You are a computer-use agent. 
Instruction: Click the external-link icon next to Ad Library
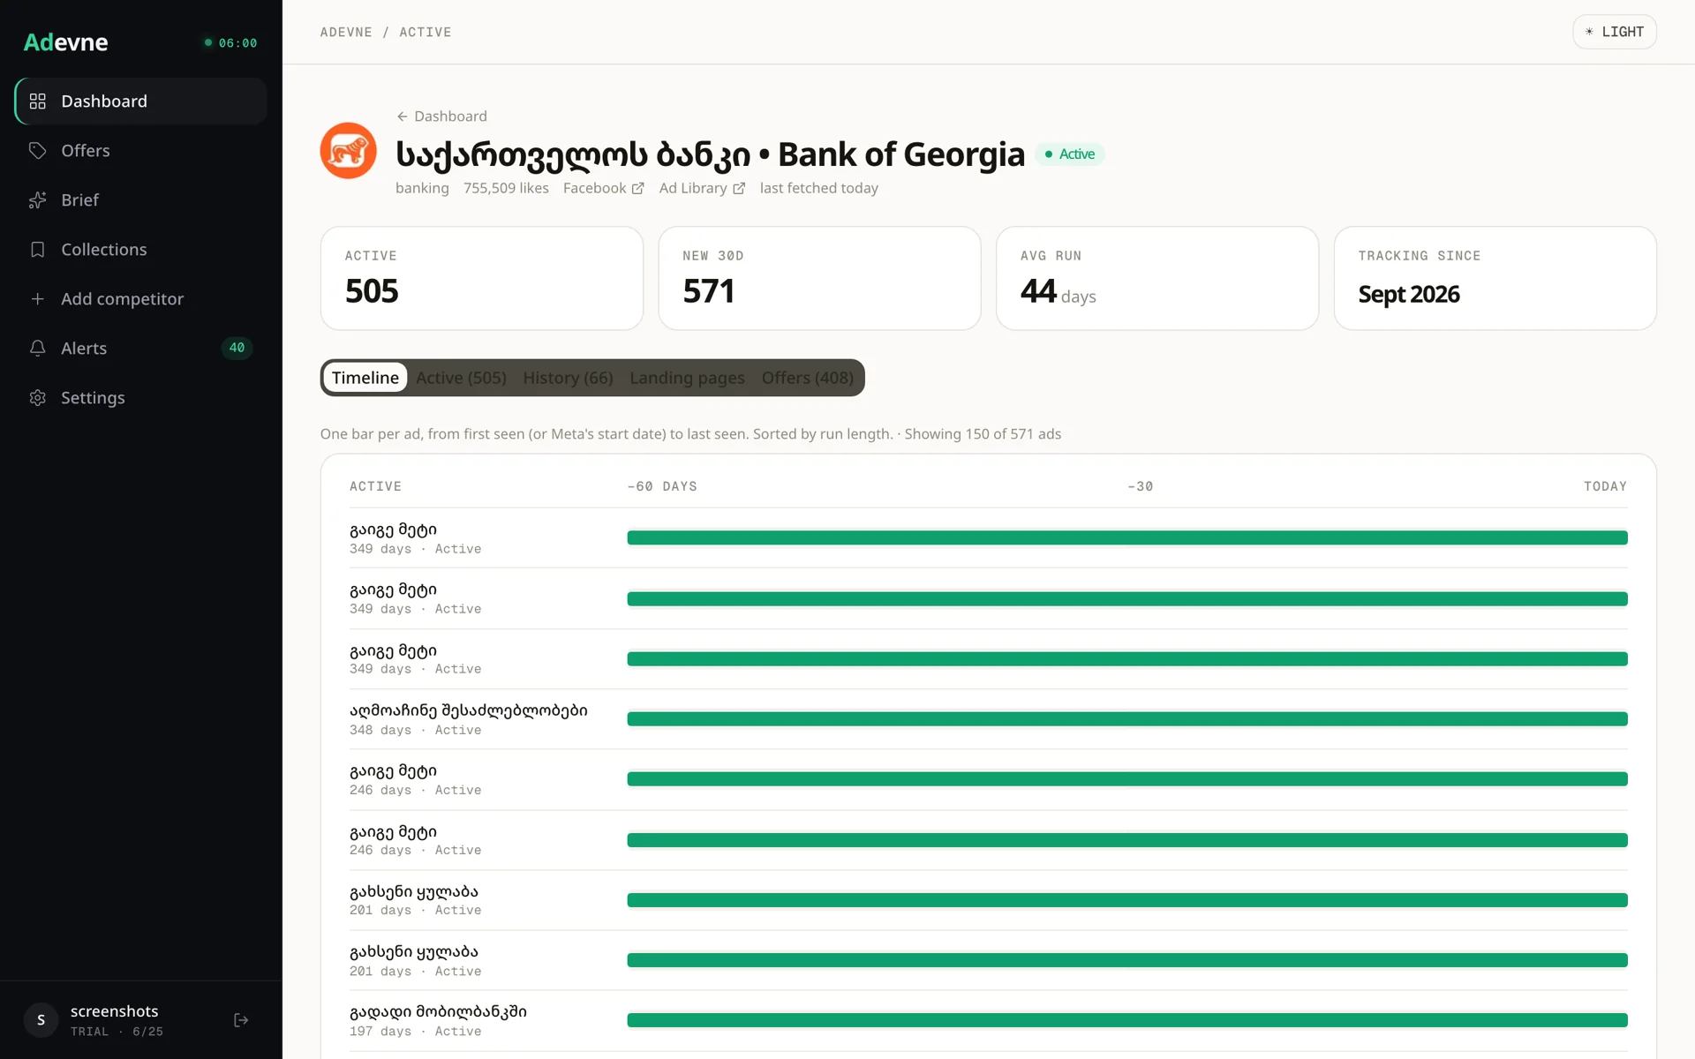[x=739, y=189]
